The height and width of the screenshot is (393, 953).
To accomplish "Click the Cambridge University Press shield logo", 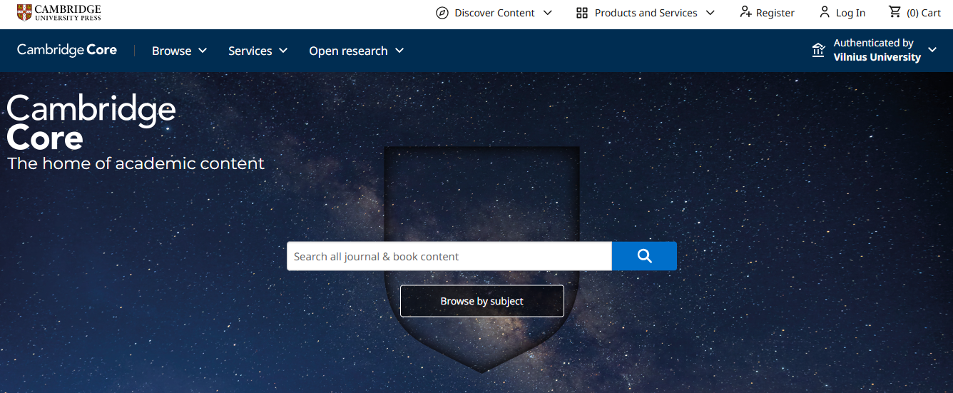I will pos(24,12).
